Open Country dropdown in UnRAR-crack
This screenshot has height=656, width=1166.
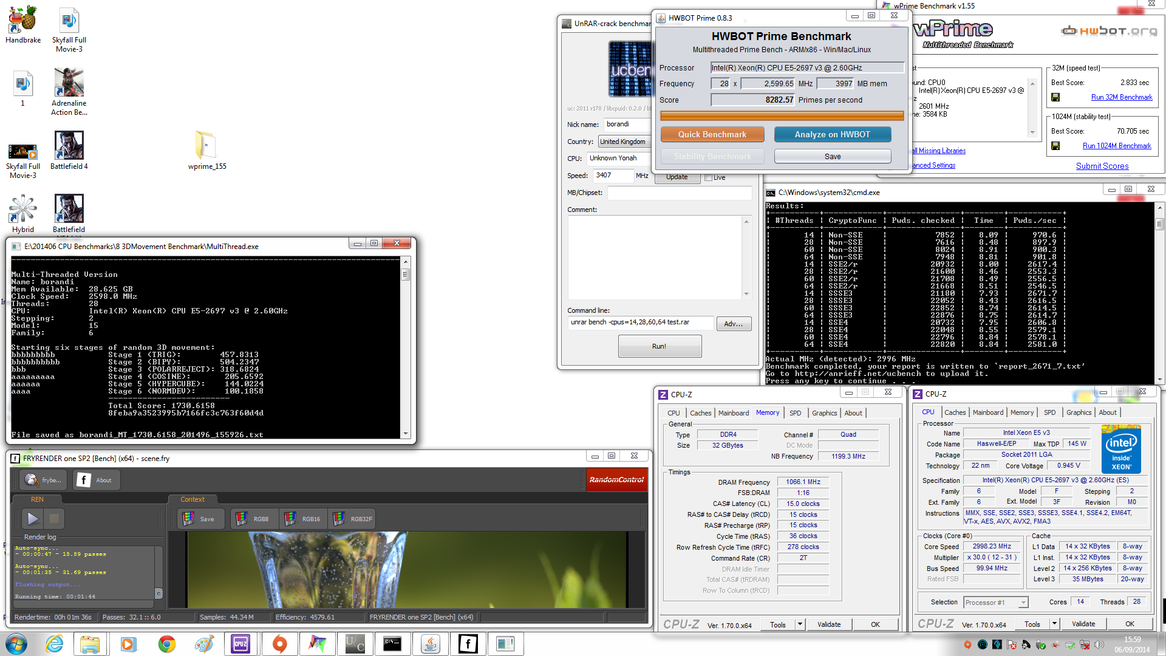[625, 142]
